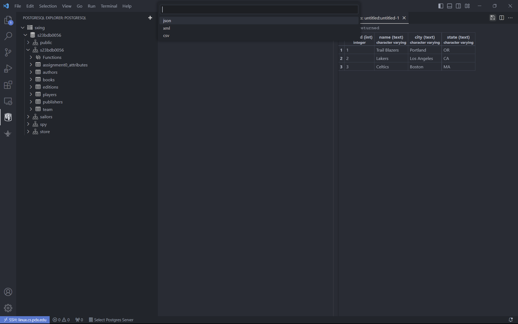Toggle the primary side bar layout button

[x=441, y=6]
